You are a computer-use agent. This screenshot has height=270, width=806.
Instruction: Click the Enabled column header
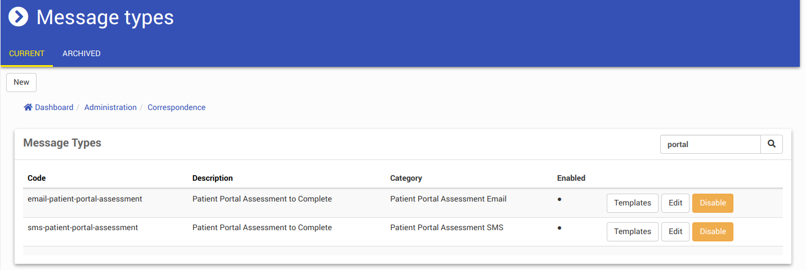(571, 178)
